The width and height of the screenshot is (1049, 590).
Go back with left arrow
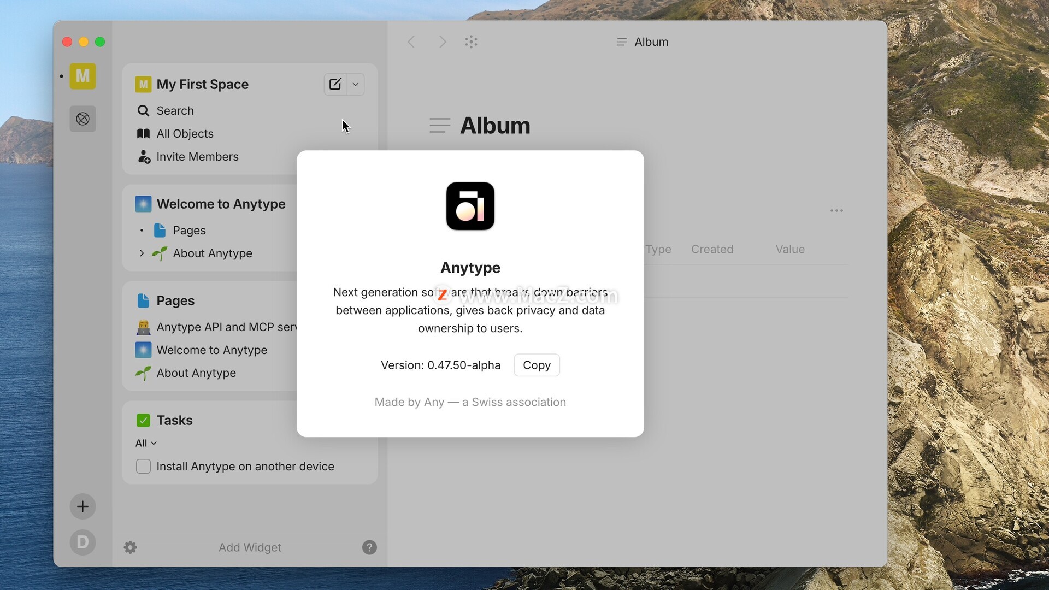tap(411, 42)
